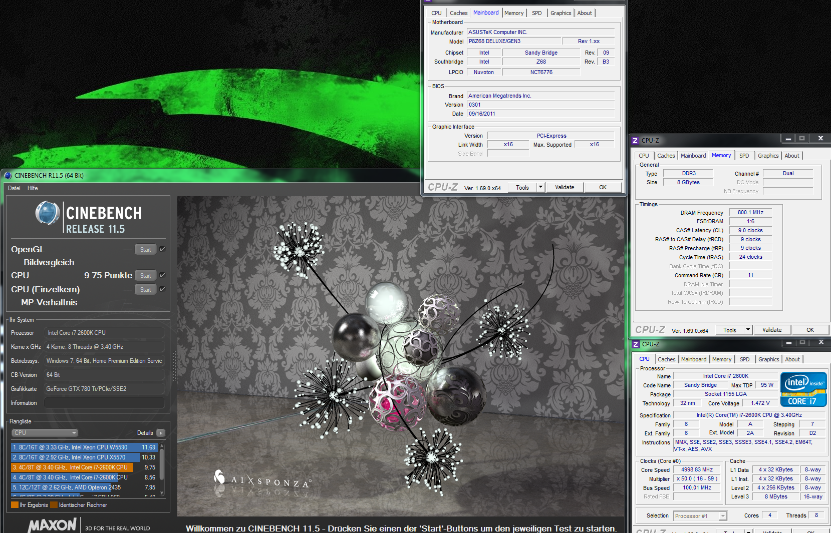Open About tab in Mainboard window
831x533 pixels.
[x=585, y=13]
